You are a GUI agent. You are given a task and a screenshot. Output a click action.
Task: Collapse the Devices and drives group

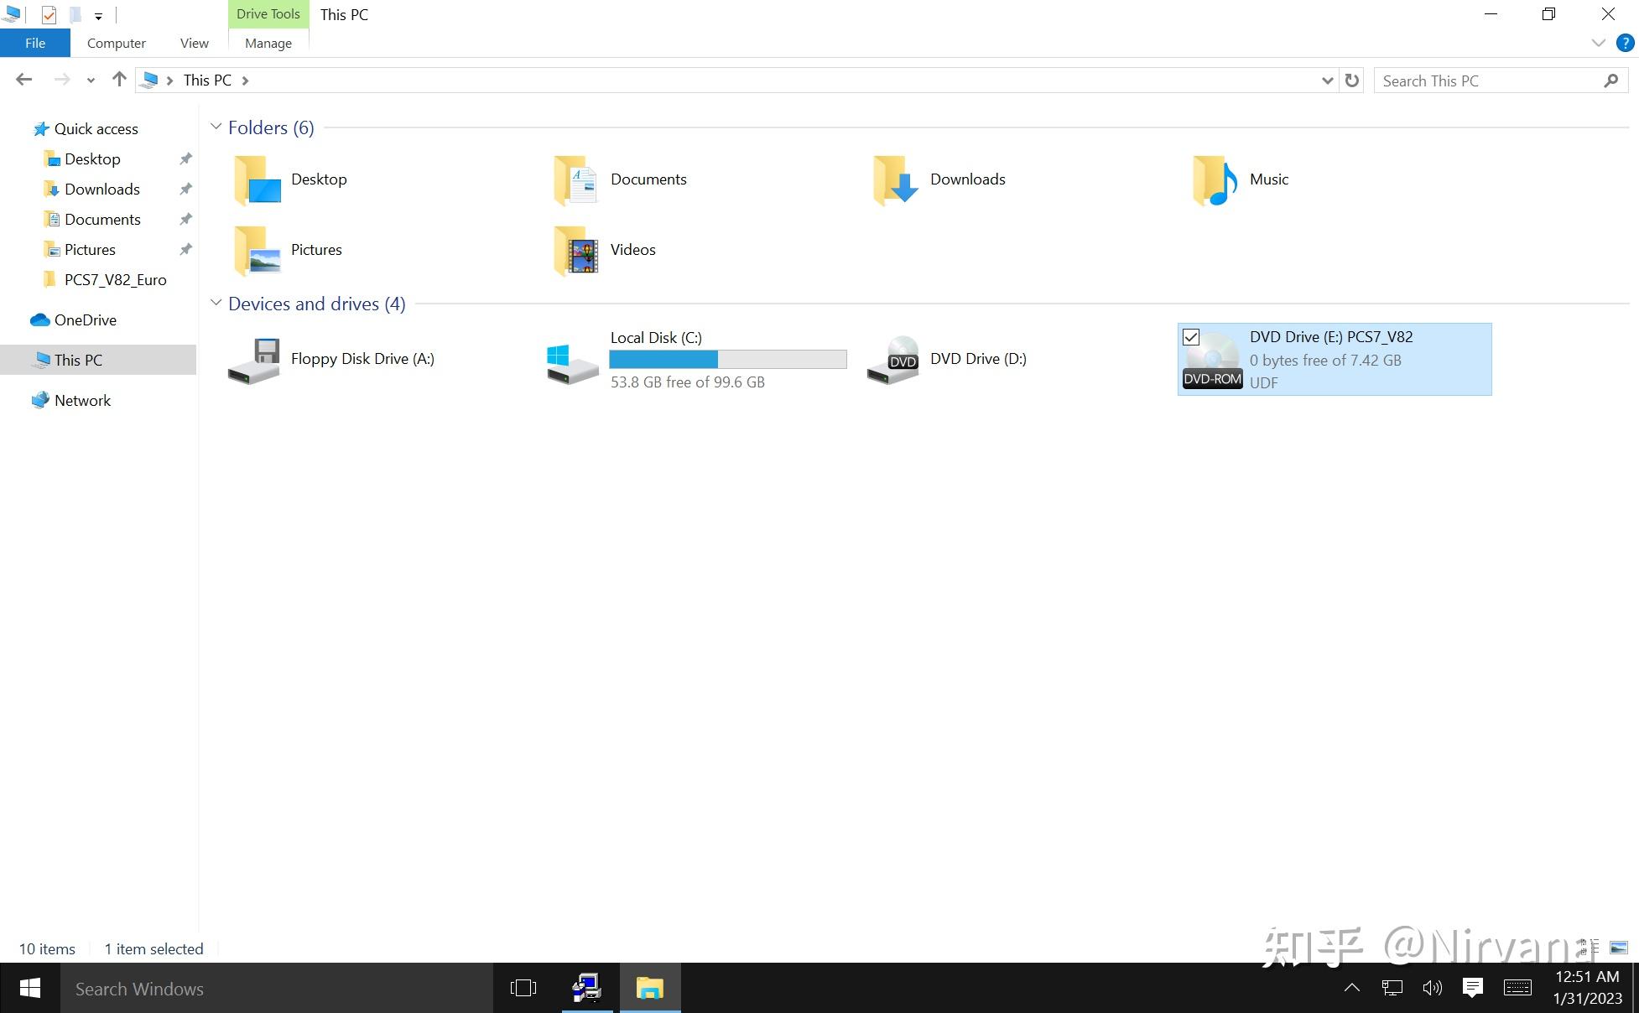click(x=216, y=304)
